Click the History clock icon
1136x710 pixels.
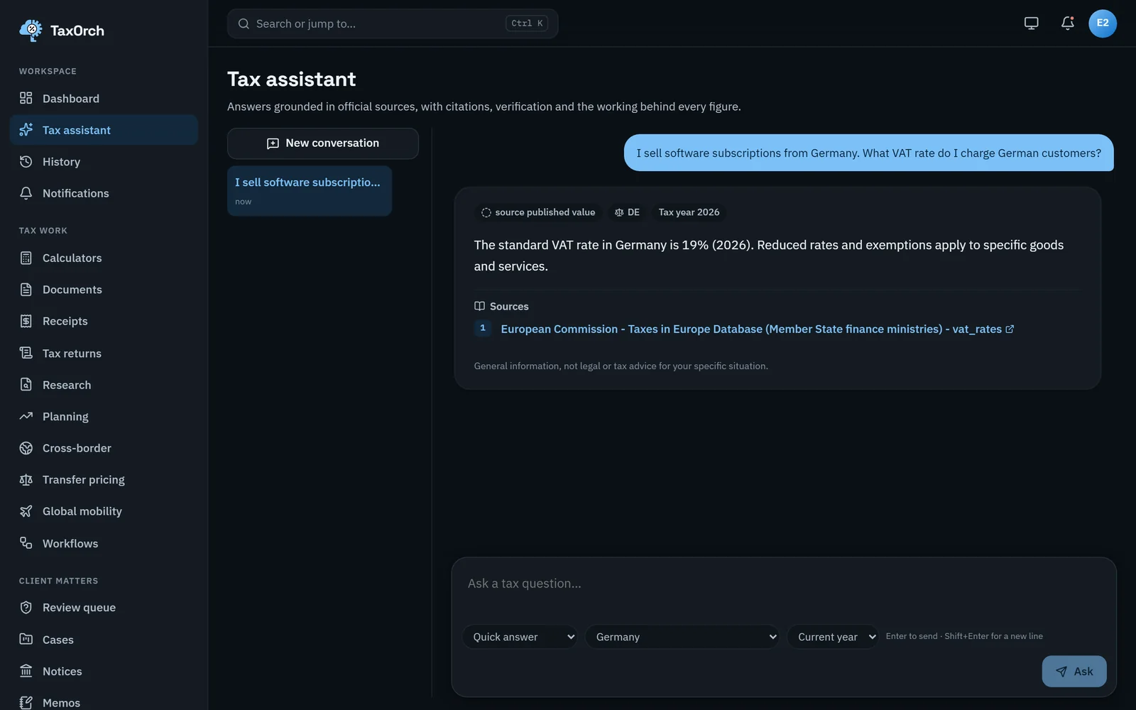click(x=26, y=161)
